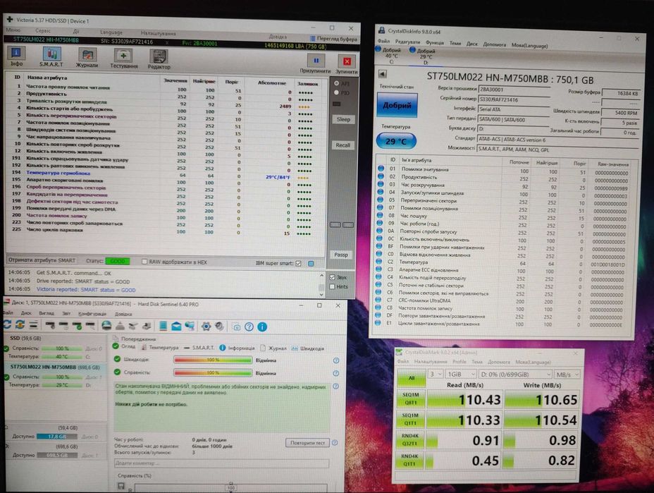
Task: Run the RND4K Q32T1 test button
Action: coord(409,439)
